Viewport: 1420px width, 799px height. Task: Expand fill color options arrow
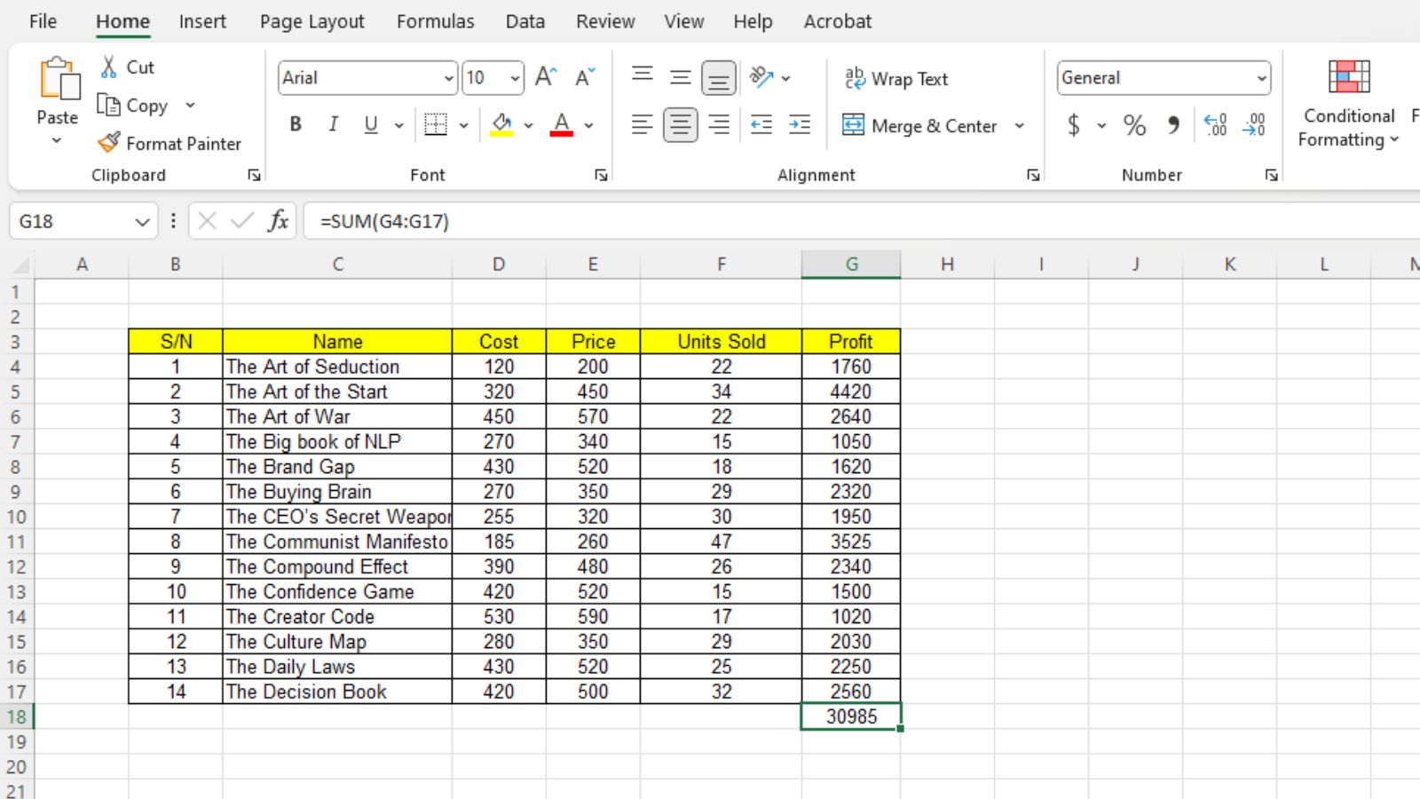528,125
